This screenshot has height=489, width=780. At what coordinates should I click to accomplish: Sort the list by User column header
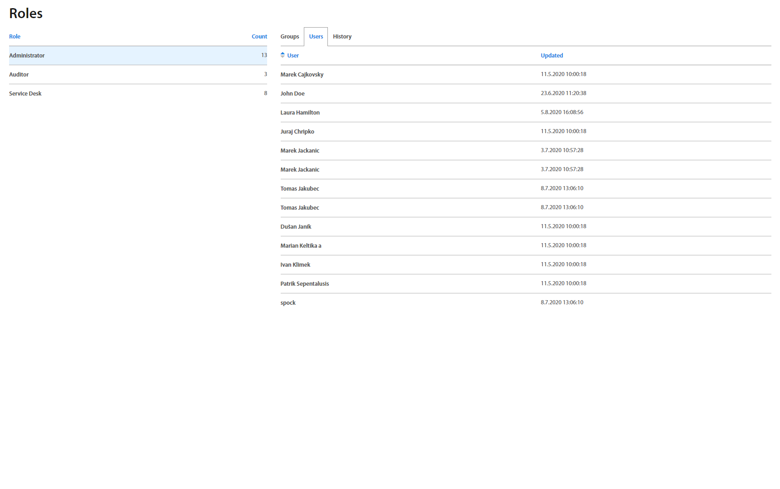[293, 56]
